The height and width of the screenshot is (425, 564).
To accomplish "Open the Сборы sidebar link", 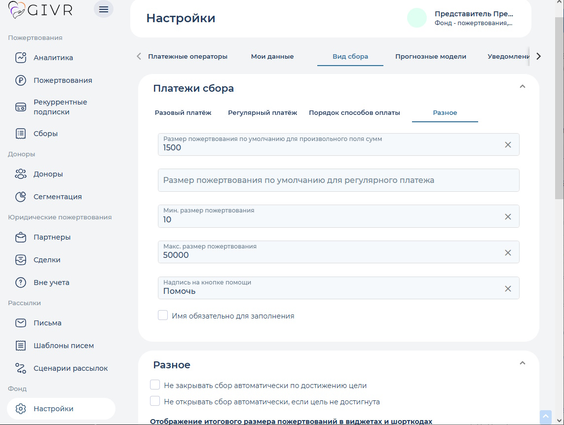I will [46, 133].
